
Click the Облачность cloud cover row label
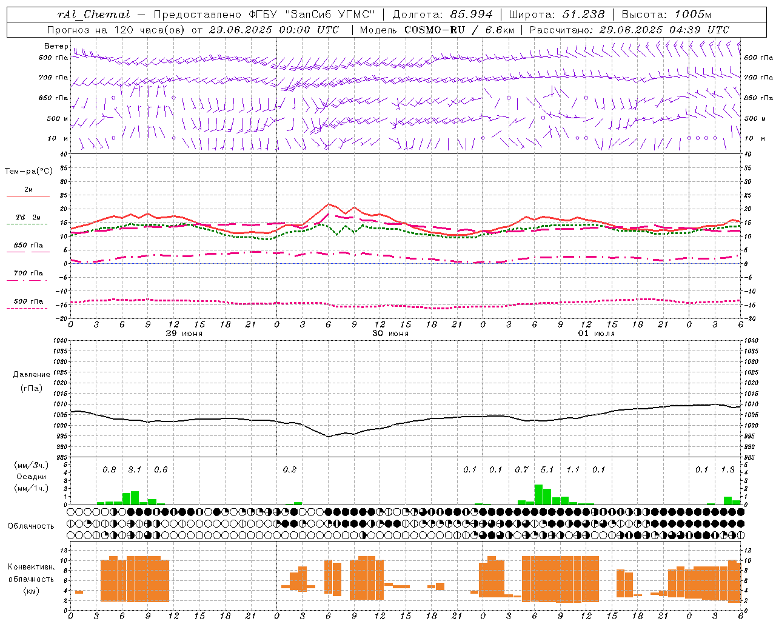(31, 526)
